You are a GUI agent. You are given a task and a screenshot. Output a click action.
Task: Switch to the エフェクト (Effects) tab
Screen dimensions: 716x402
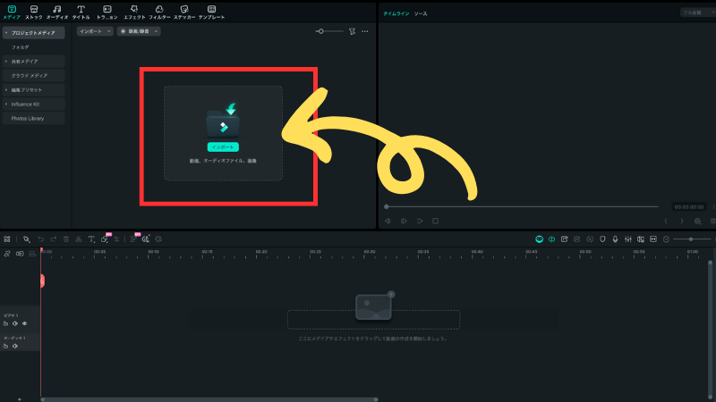click(x=134, y=13)
